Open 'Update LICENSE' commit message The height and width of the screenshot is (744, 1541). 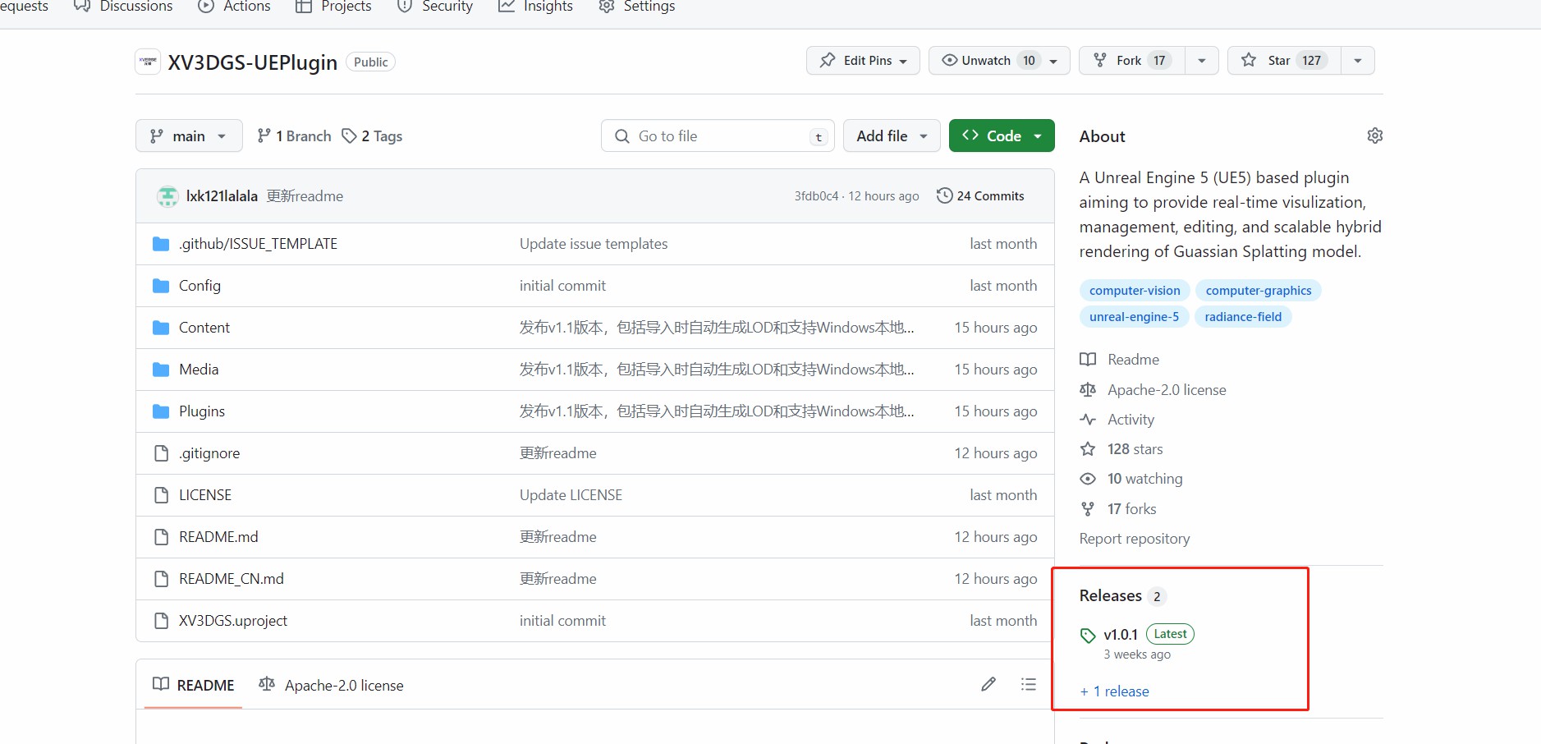coord(571,495)
